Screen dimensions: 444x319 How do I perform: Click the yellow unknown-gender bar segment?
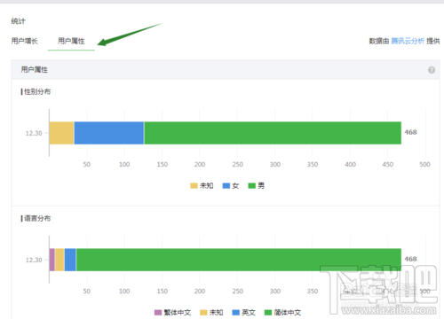click(61, 133)
